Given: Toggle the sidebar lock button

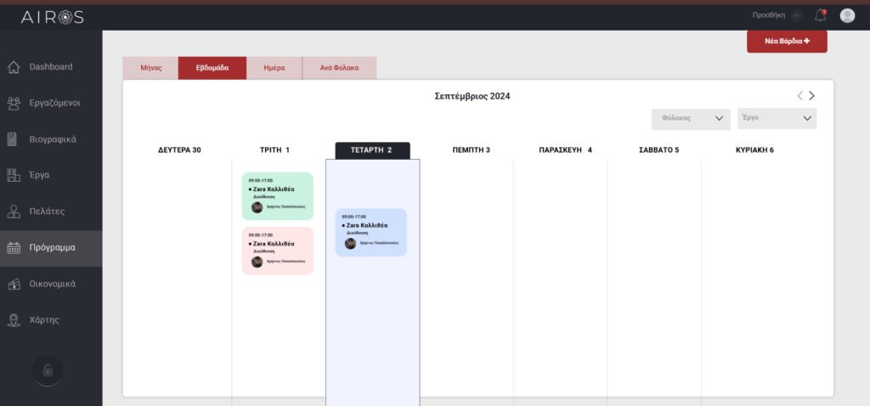Looking at the screenshot, I should click(x=48, y=370).
